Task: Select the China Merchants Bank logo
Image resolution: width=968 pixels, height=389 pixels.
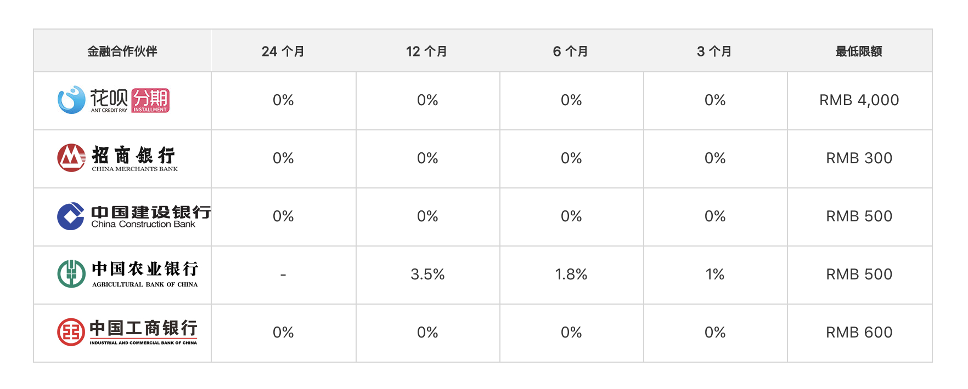Action: pyautogui.click(x=117, y=158)
